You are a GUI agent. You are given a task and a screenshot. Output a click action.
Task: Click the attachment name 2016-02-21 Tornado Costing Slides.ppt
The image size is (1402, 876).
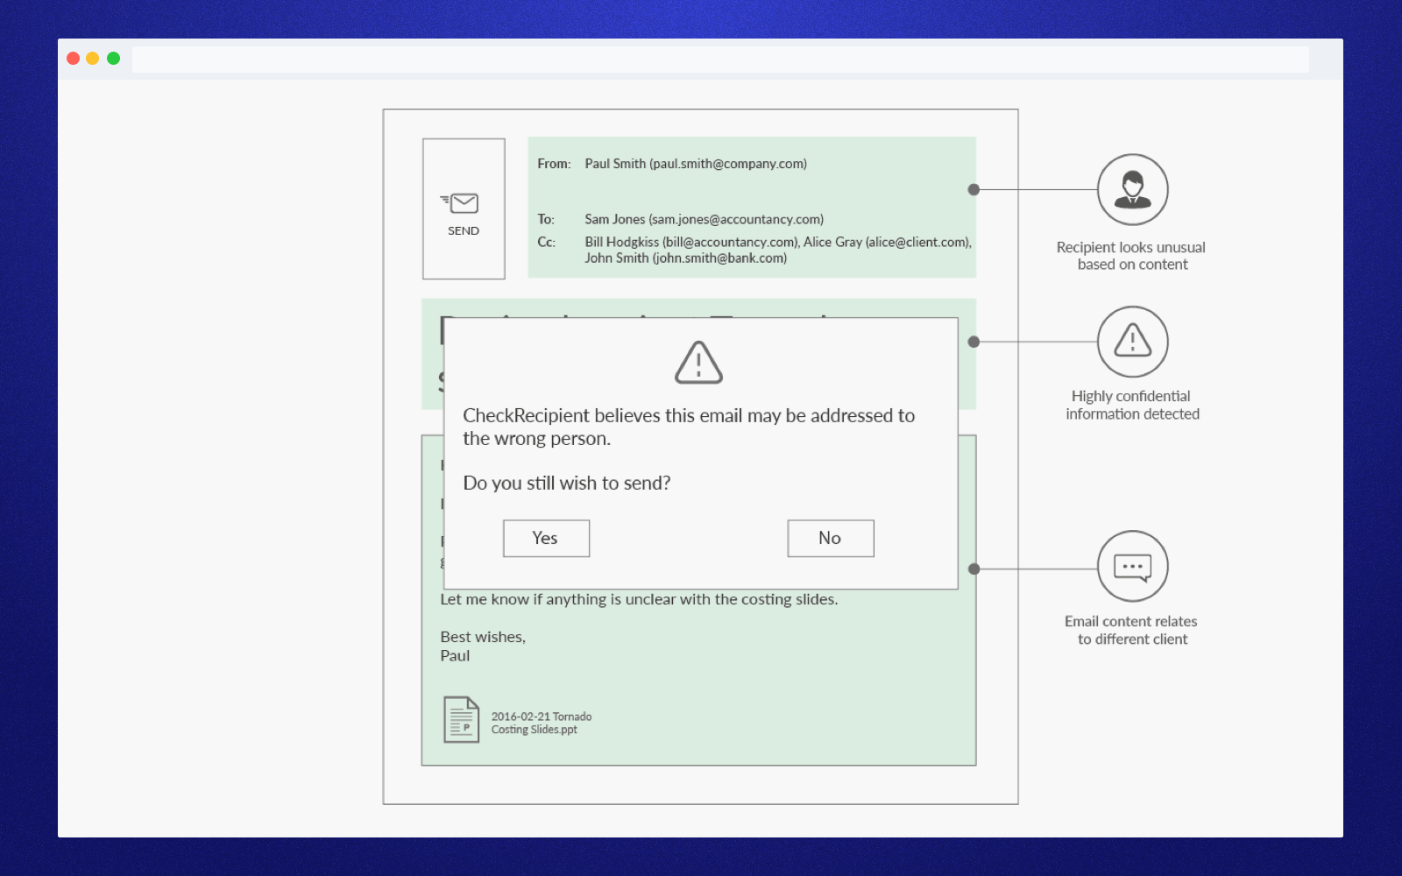(542, 723)
